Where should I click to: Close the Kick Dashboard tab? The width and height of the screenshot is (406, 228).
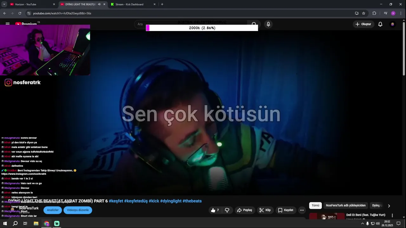point(154,4)
